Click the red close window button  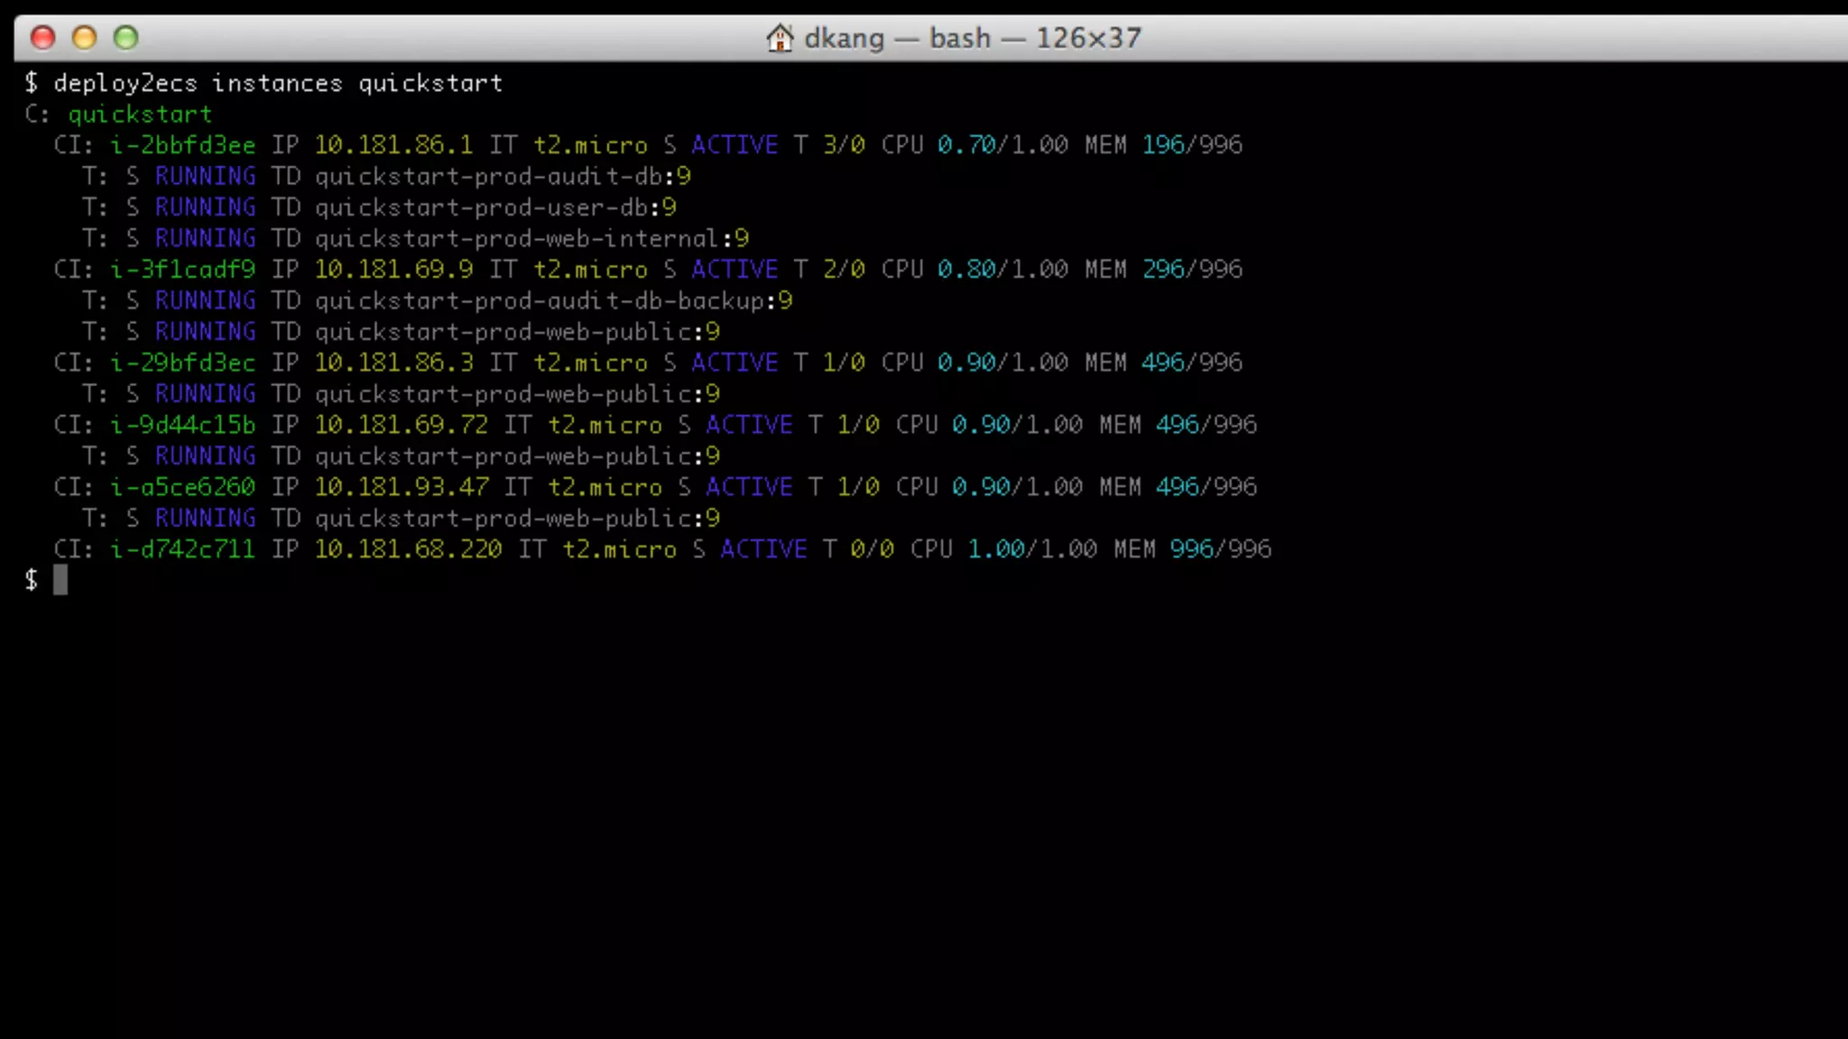[x=42, y=38]
